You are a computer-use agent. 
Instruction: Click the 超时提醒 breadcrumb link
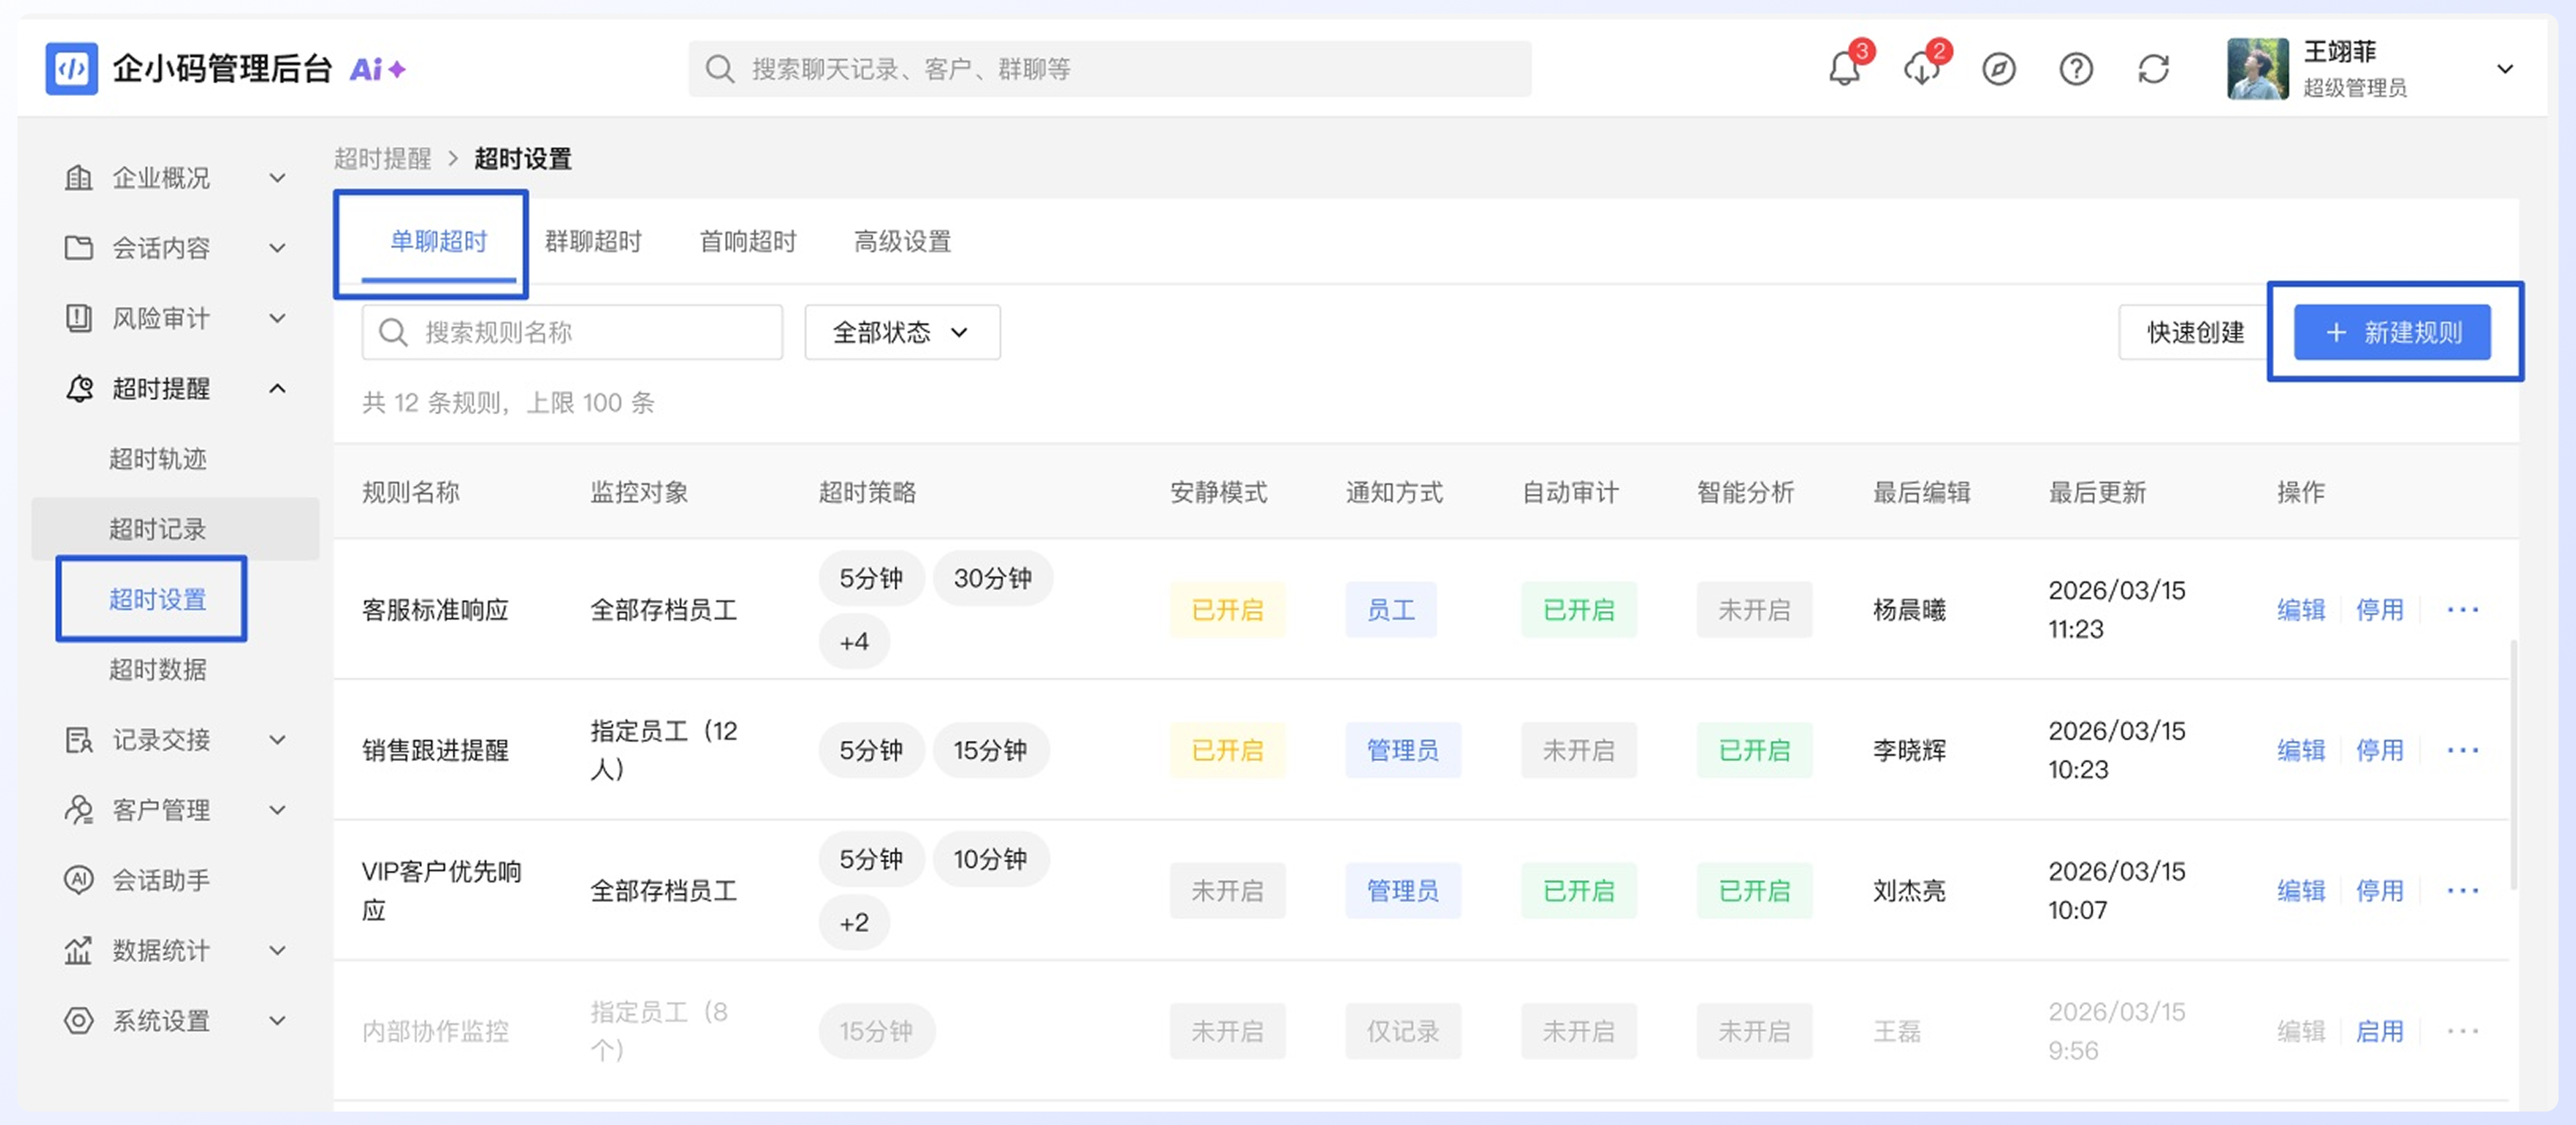(382, 158)
